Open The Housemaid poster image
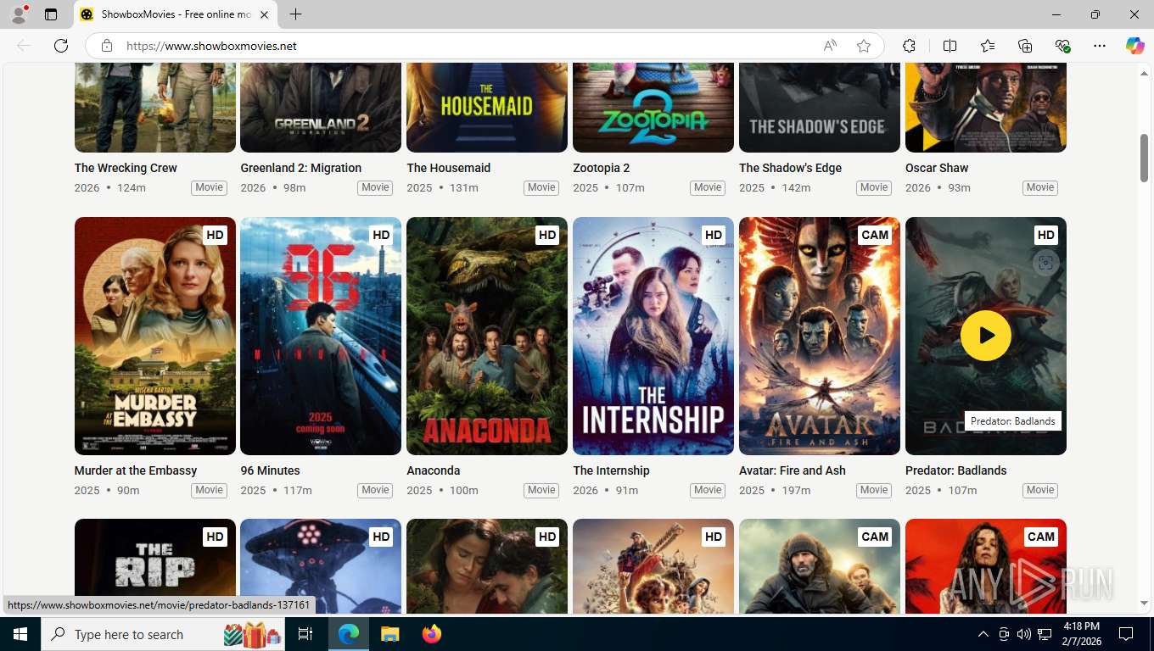1154x651 pixels. coord(487,107)
